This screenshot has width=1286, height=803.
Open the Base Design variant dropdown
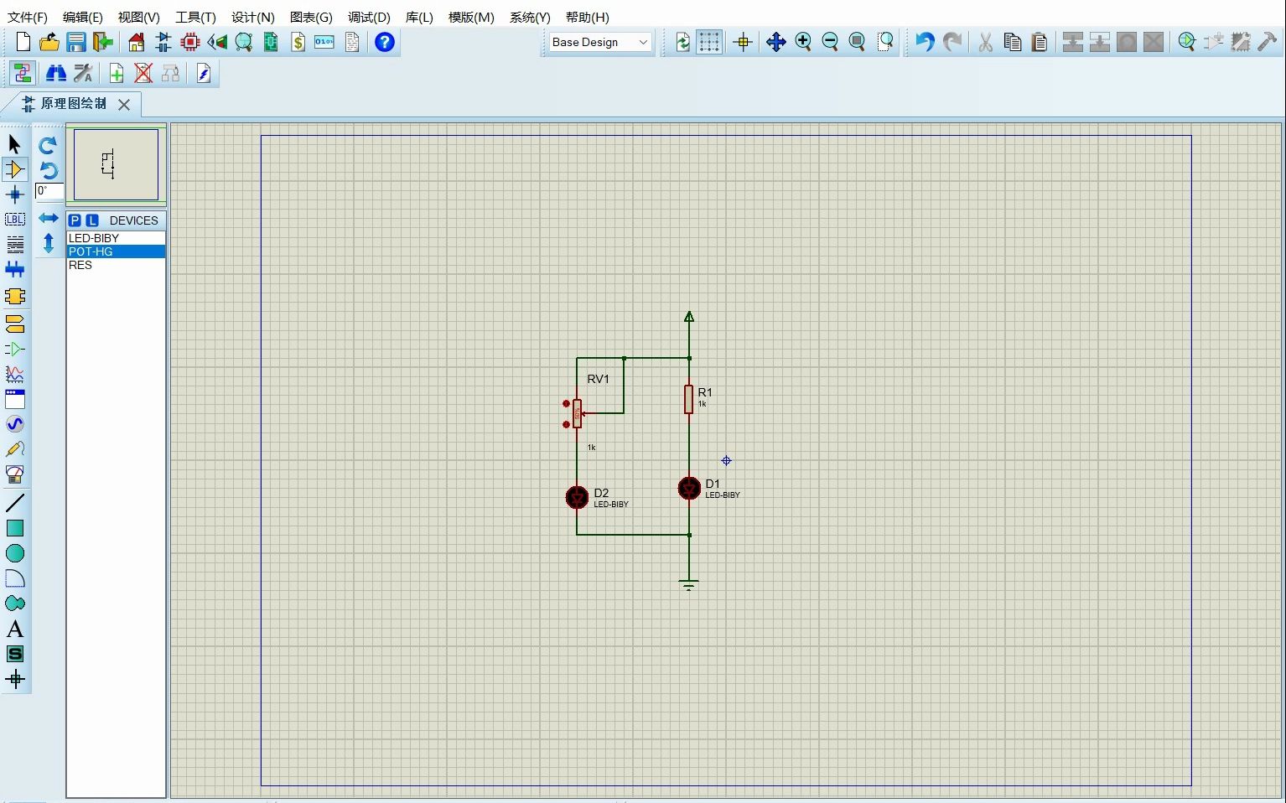600,42
